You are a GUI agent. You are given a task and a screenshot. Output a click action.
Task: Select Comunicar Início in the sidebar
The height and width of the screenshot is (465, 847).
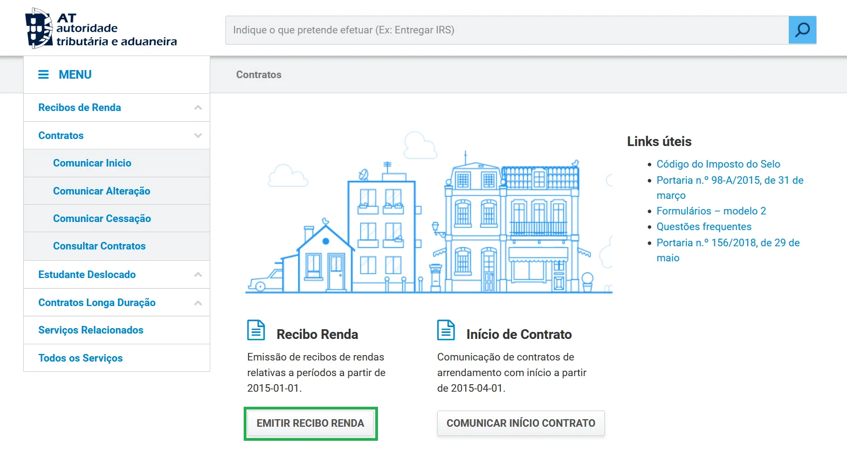click(92, 163)
